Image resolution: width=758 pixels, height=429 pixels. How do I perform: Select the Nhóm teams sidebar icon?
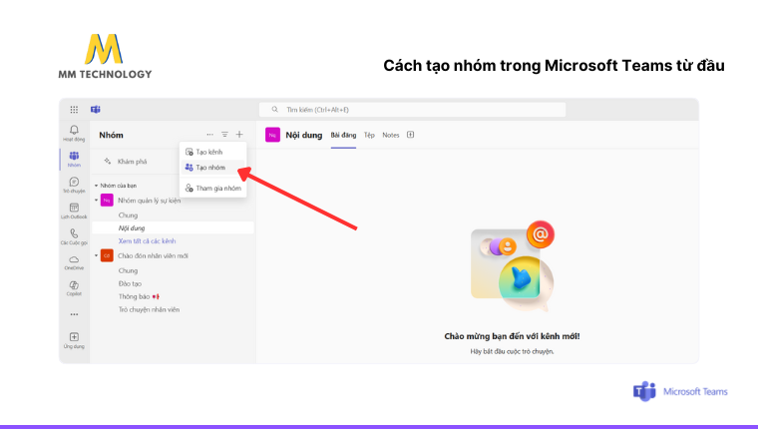pyautogui.click(x=74, y=159)
